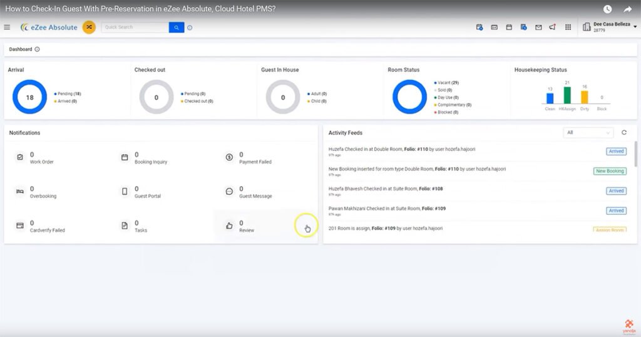Click 'Checked out (0)' legend entry
This screenshot has height=337, width=641.
click(x=198, y=101)
